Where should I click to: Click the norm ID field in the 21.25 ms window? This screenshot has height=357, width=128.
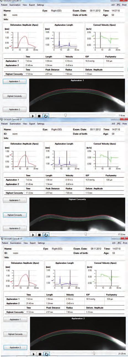click(15, 253)
